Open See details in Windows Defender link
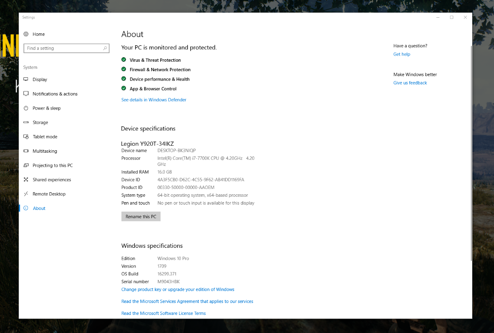 (154, 100)
